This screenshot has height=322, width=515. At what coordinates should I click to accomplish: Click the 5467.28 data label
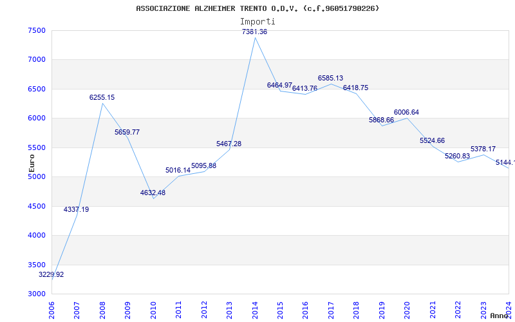(229, 144)
